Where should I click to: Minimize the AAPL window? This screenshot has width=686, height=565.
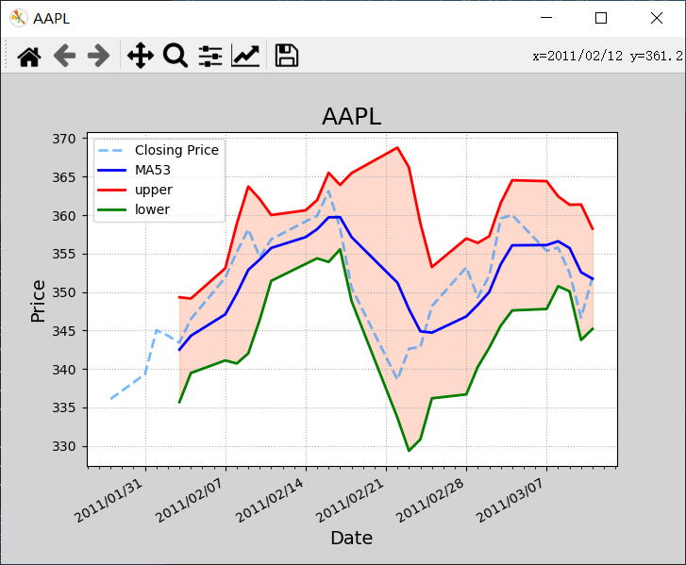pyautogui.click(x=546, y=18)
